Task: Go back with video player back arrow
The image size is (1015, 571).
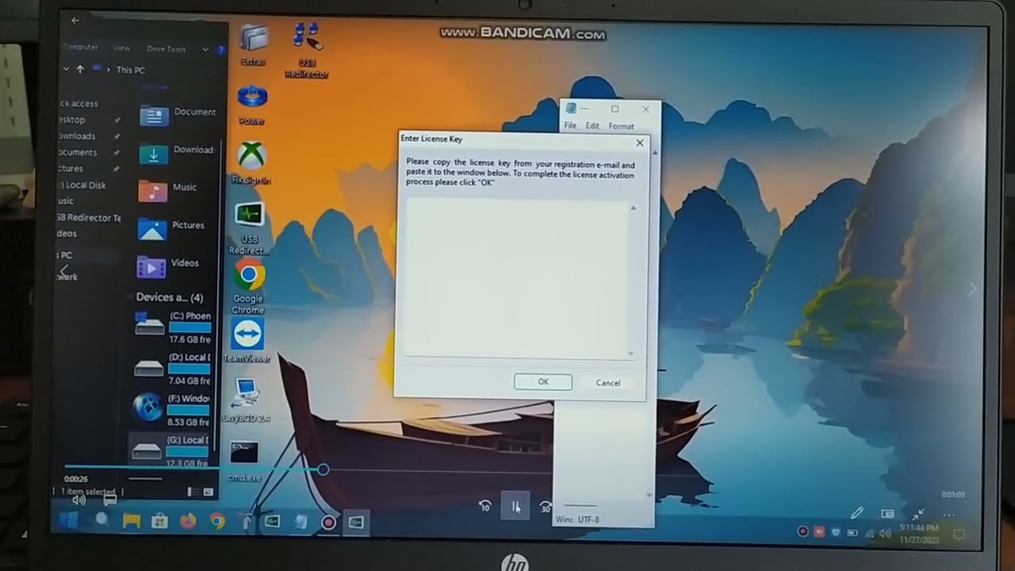Action: click(x=75, y=20)
